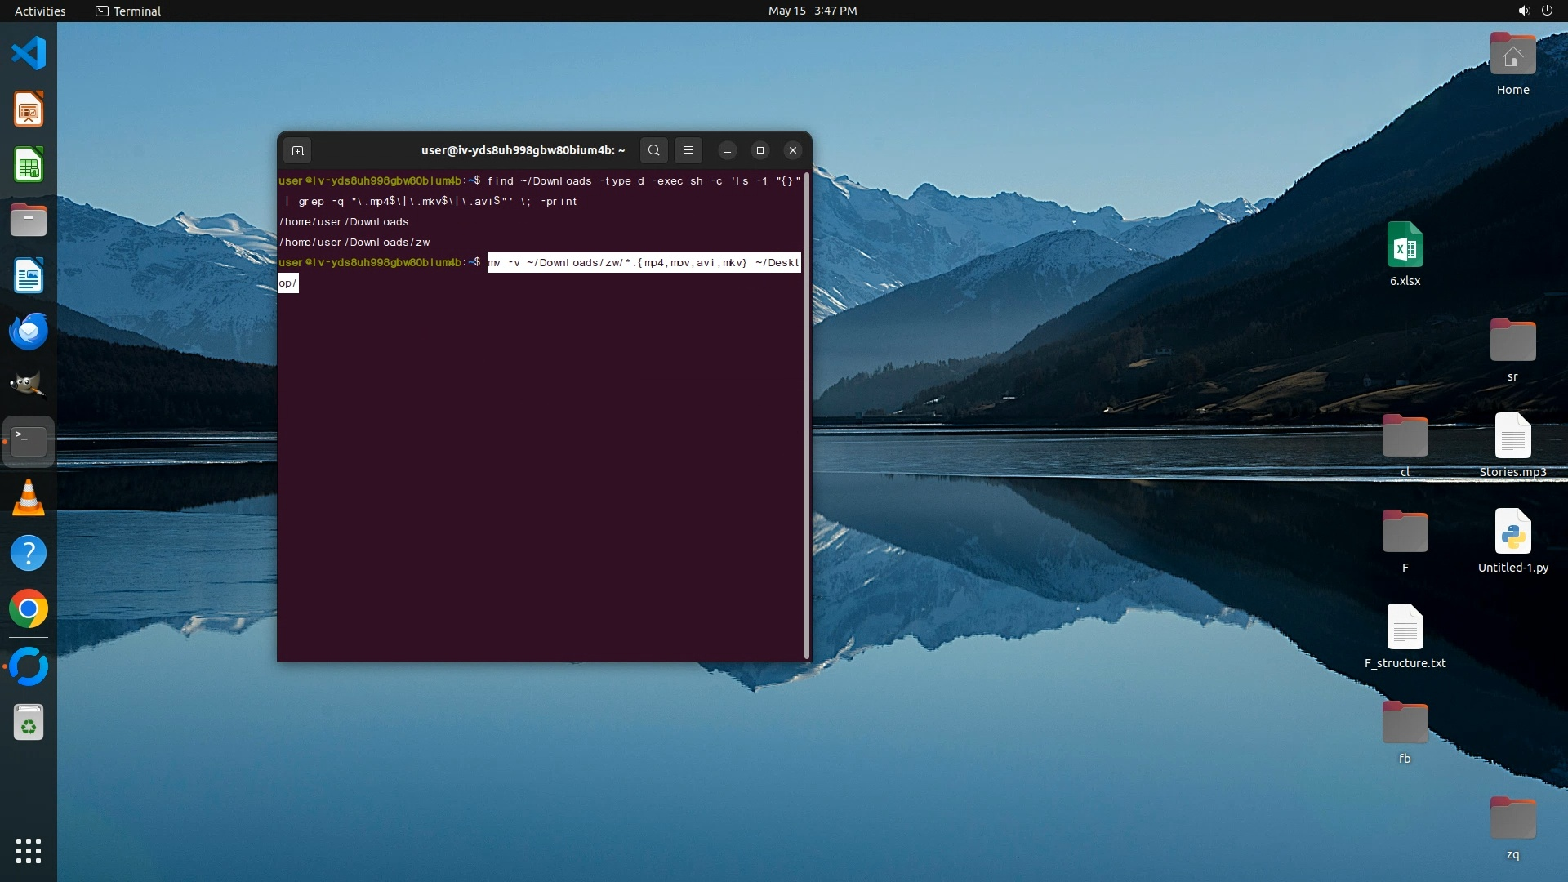This screenshot has height=882, width=1568.
Task: Open Thunderbird Mail from dock
Action: (x=29, y=332)
